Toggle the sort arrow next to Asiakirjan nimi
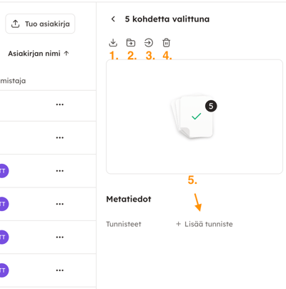 [66, 54]
